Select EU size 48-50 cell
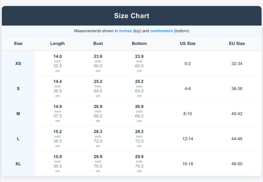This screenshot has width=263, height=182. pyautogui.click(x=237, y=164)
